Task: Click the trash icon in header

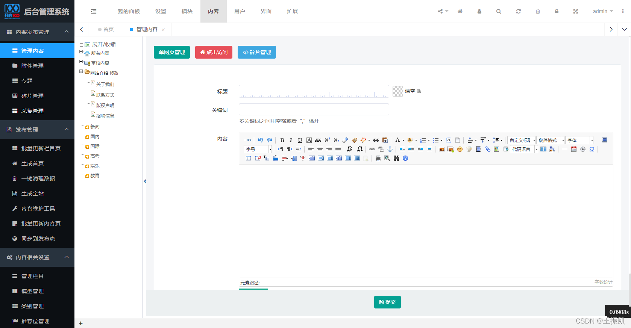Action: [x=538, y=11]
